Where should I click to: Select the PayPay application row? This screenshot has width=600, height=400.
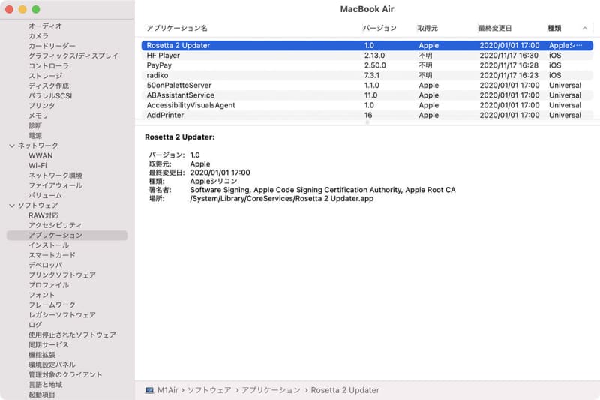coord(367,65)
